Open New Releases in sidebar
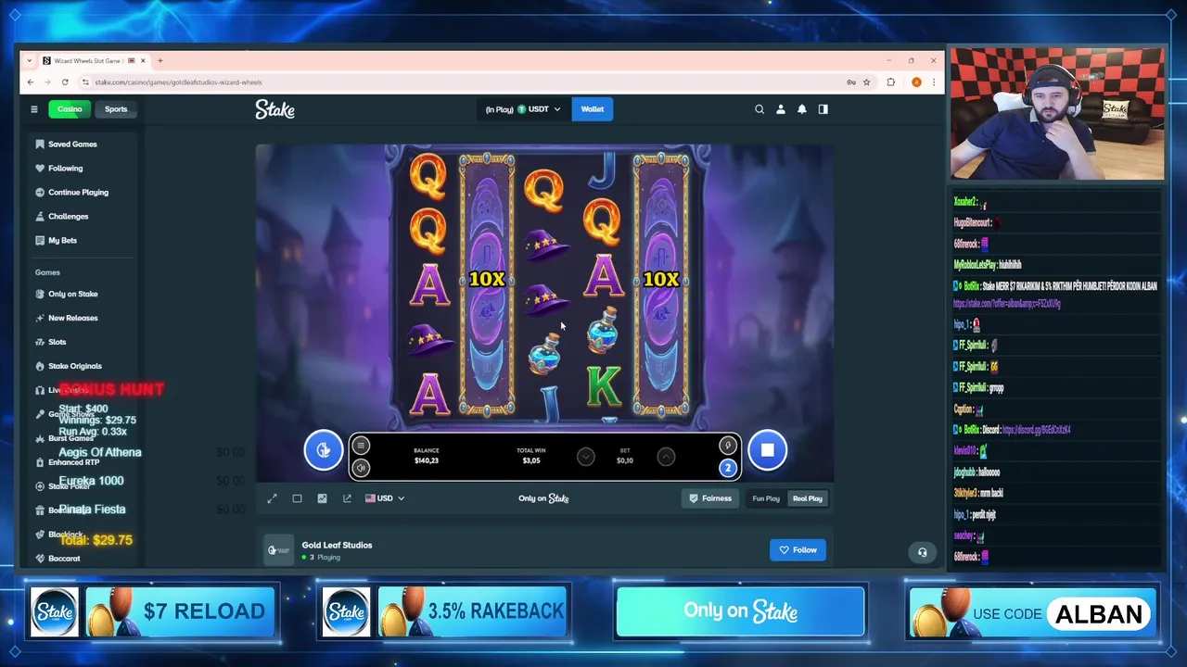Screen dimensions: 1187x667 pos(72,319)
